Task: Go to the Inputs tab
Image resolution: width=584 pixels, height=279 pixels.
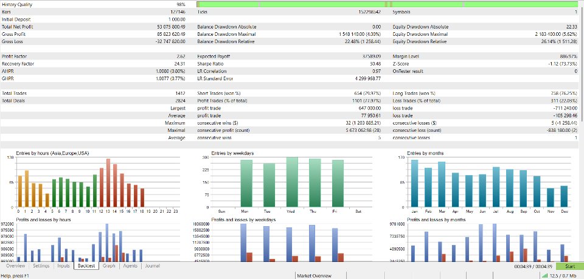Action: (64, 266)
